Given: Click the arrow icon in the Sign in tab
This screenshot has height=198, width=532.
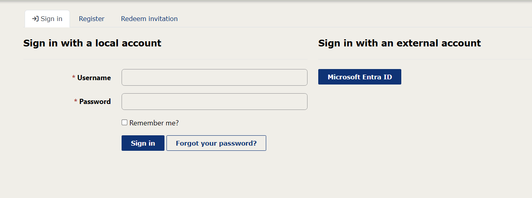Looking at the screenshot, I should [x=35, y=19].
